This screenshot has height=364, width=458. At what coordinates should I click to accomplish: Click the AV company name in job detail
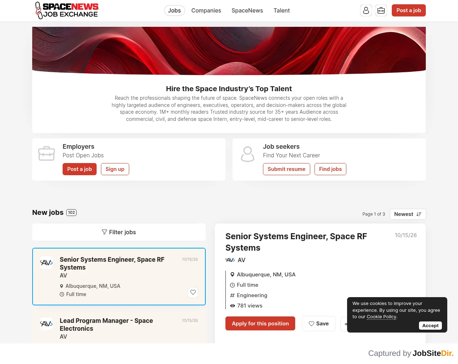click(242, 260)
